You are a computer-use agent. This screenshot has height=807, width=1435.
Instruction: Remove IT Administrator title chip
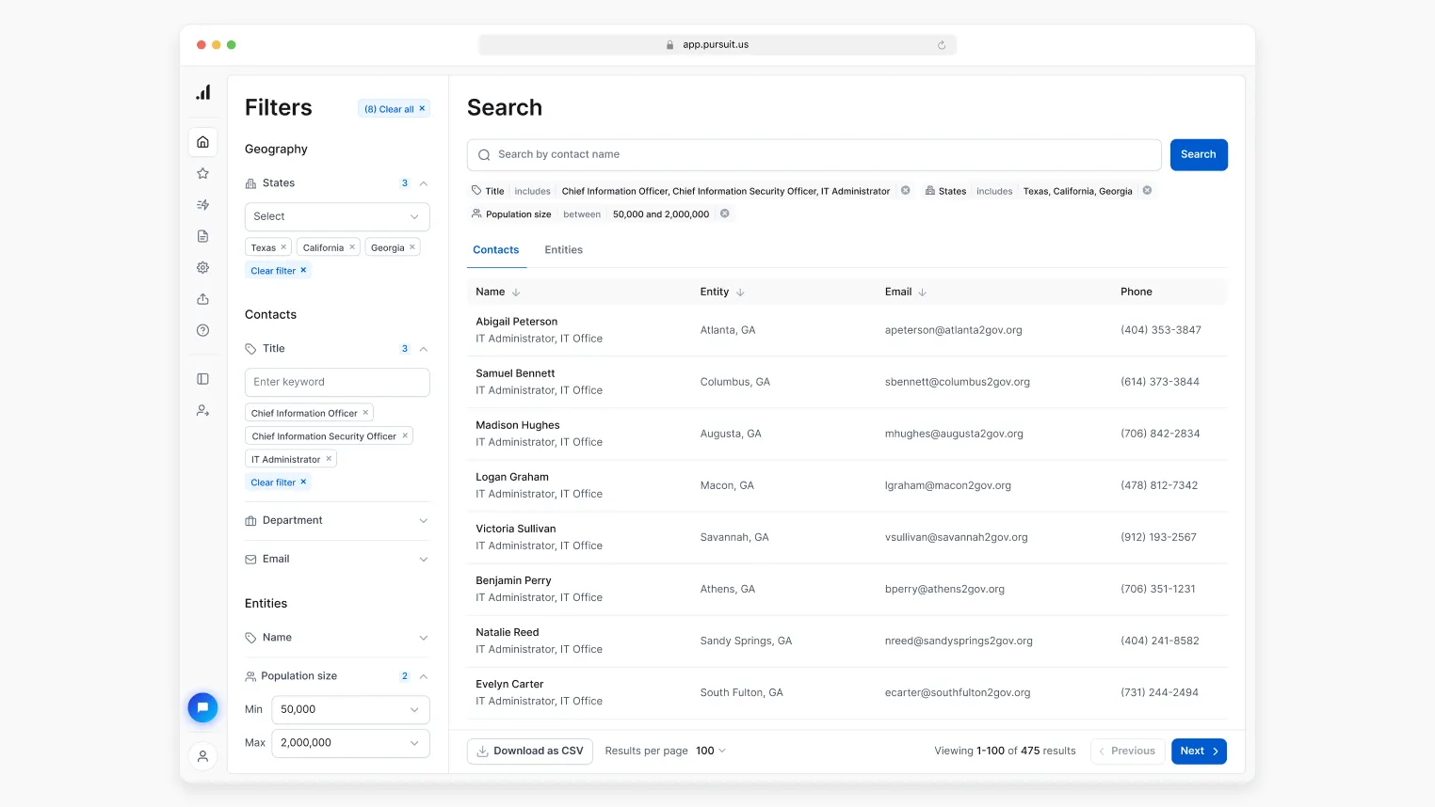point(329,459)
